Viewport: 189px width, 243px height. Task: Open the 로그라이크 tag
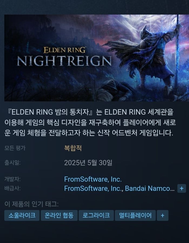point(96,215)
